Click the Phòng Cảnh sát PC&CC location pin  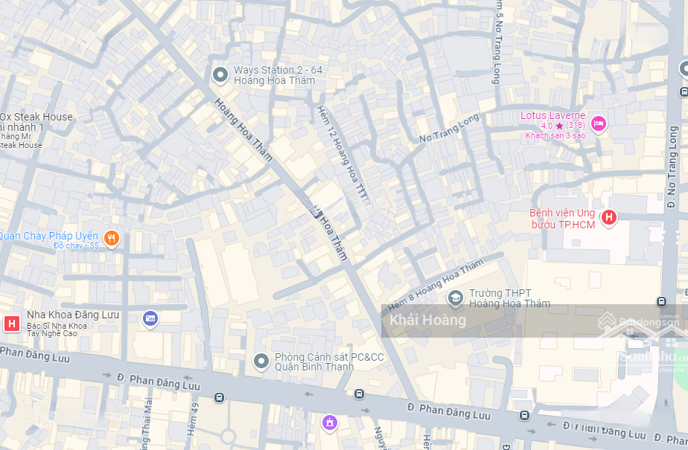pyautogui.click(x=261, y=362)
